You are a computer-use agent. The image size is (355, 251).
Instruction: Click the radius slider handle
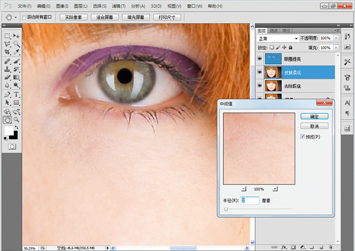[226, 209]
